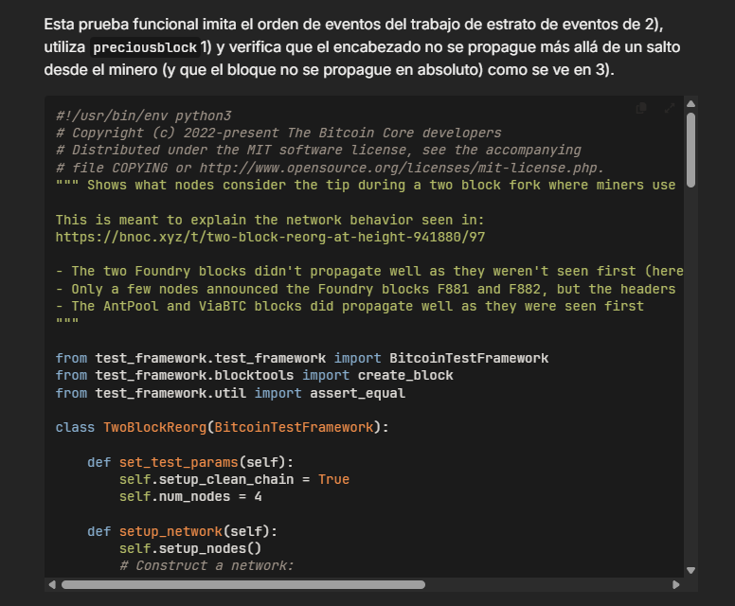Click the horizontal scrollbar left arrow
Viewport: 735px width, 606px height.
(x=52, y=584)
